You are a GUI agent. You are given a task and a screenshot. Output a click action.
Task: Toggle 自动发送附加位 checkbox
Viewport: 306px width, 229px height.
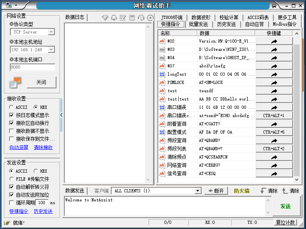coord(11,195)
